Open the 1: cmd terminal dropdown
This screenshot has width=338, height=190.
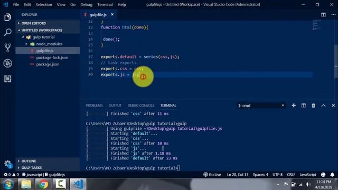pyautogui.click(x=261, y=106)
